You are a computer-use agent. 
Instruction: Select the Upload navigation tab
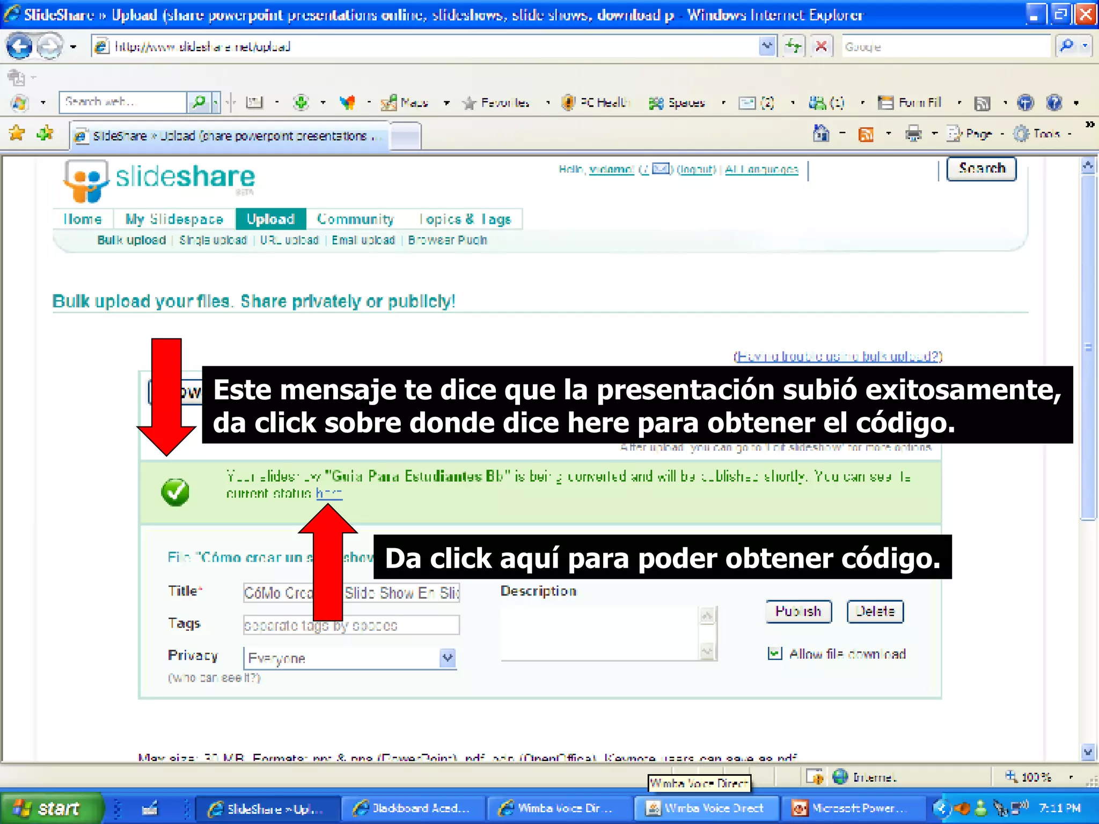pyautogui.click(x=270, y=219)
